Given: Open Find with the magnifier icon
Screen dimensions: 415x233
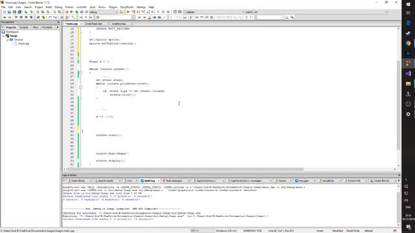Looking at the screenshot, I should [x=54, y=12].
